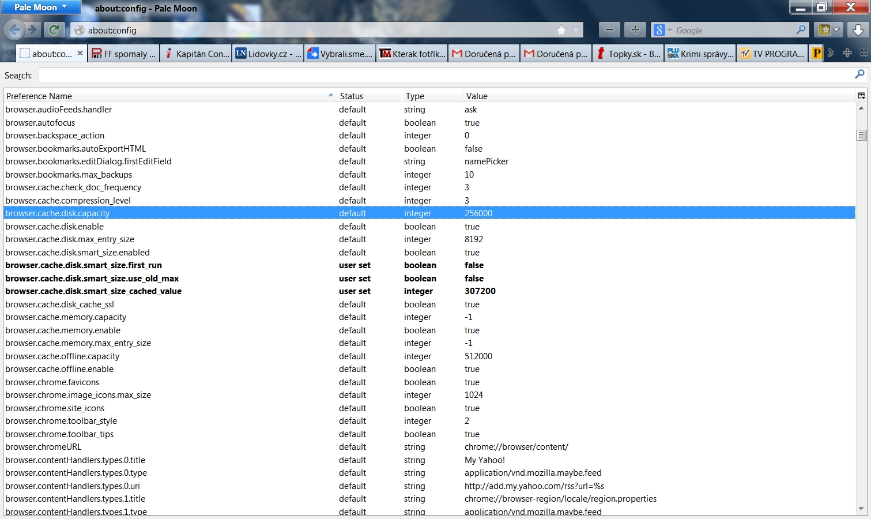This screenshot has width=871, height=519.
Task: Zoom in with the plus toolbar button
Action: pos(635,30)
